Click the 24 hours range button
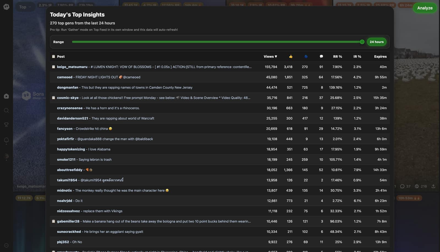440x252 pixels. (376, 42)
